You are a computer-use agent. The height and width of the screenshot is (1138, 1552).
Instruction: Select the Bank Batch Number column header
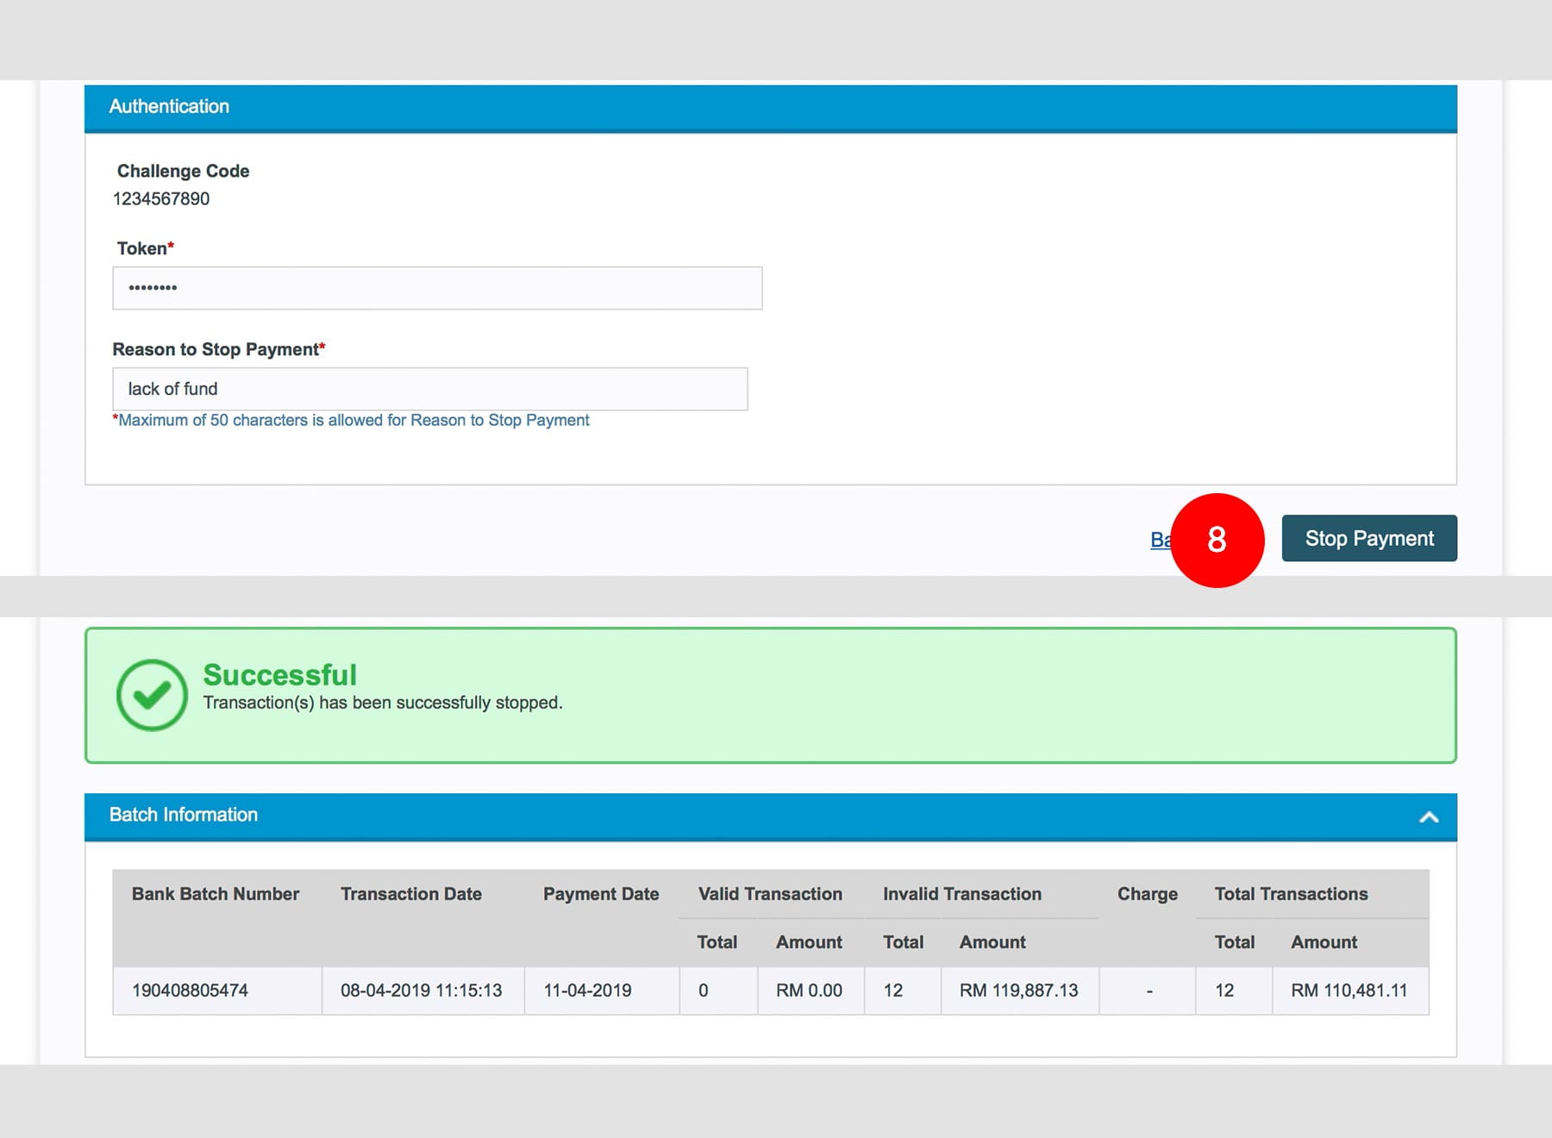point(216,894)
